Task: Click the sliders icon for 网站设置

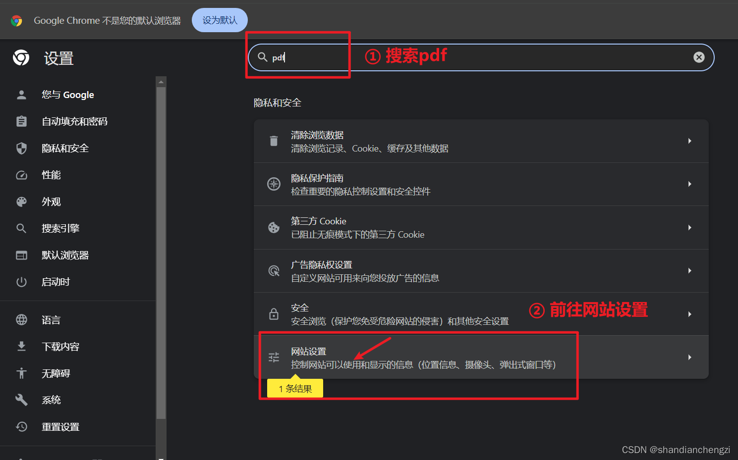Action: point(274,357)
